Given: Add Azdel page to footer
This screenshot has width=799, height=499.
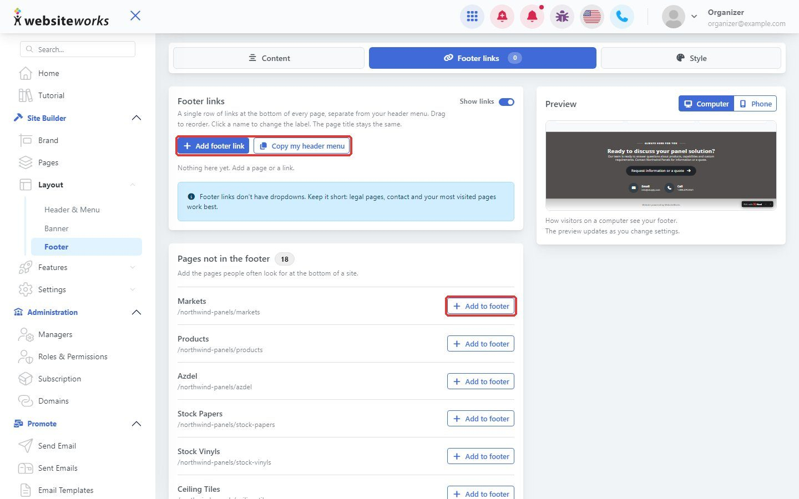Looking at the screenshot, I should pos(481,381).
